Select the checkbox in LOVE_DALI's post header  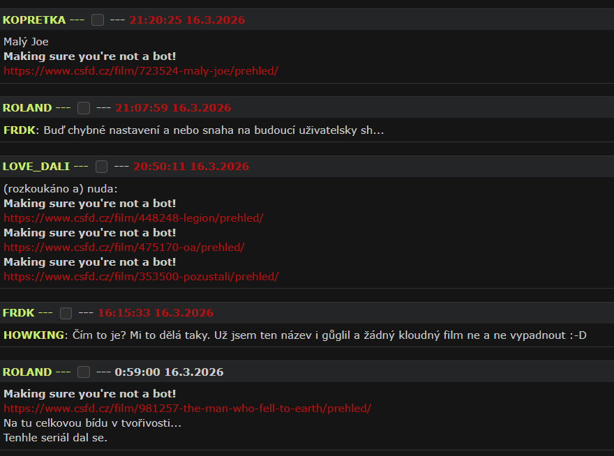(x=101, y=167)
